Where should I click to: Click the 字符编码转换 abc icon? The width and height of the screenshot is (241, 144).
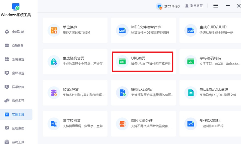[191, 62]
